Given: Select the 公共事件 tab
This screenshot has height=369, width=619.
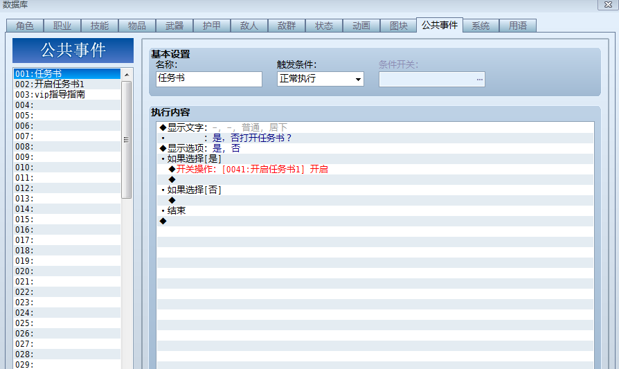Looking at the screenshot, I should [440, 25].
